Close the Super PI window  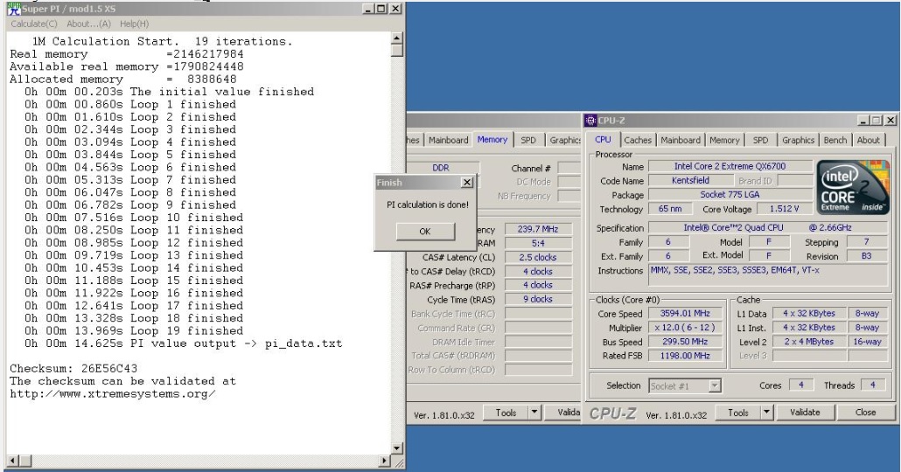coord(395,9)
